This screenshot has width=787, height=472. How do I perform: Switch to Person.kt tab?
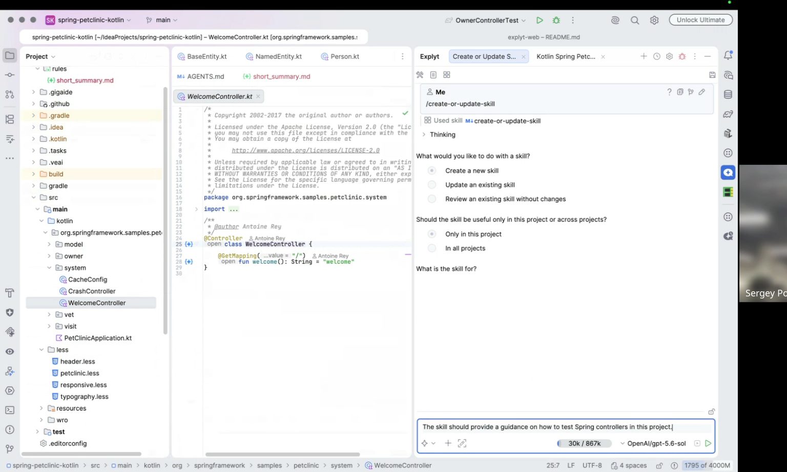[340, 56]
